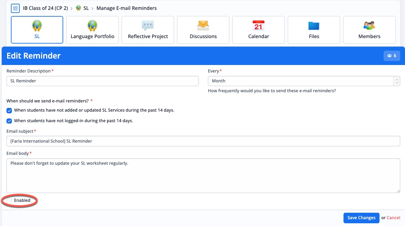Click the stepper arrows on Month dropdown
Viewport: 405px width, 226px height.
click(x=397, y=81)
